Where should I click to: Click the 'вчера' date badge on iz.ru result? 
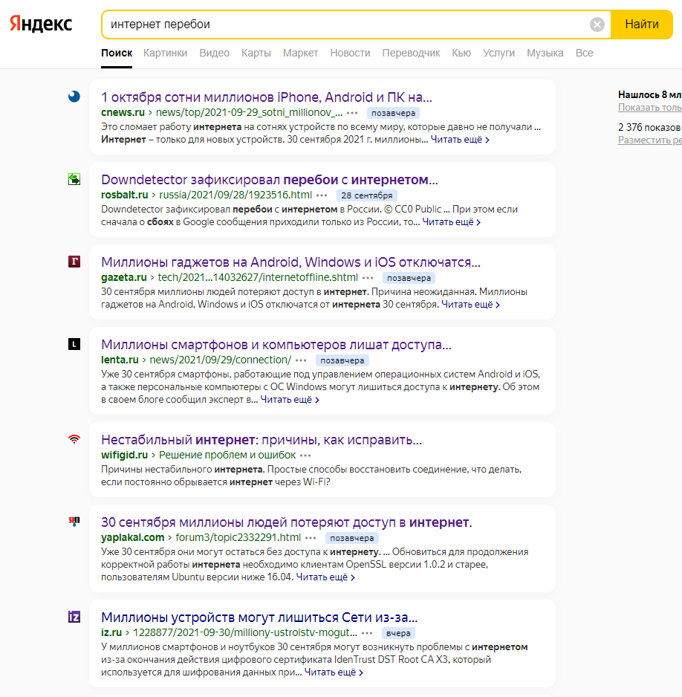(398, 633)
